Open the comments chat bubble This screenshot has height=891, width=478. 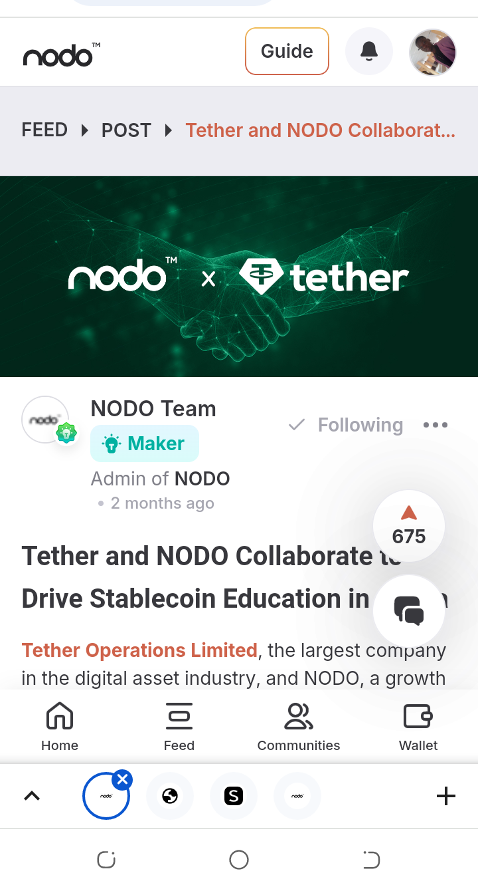pos(409,610)
